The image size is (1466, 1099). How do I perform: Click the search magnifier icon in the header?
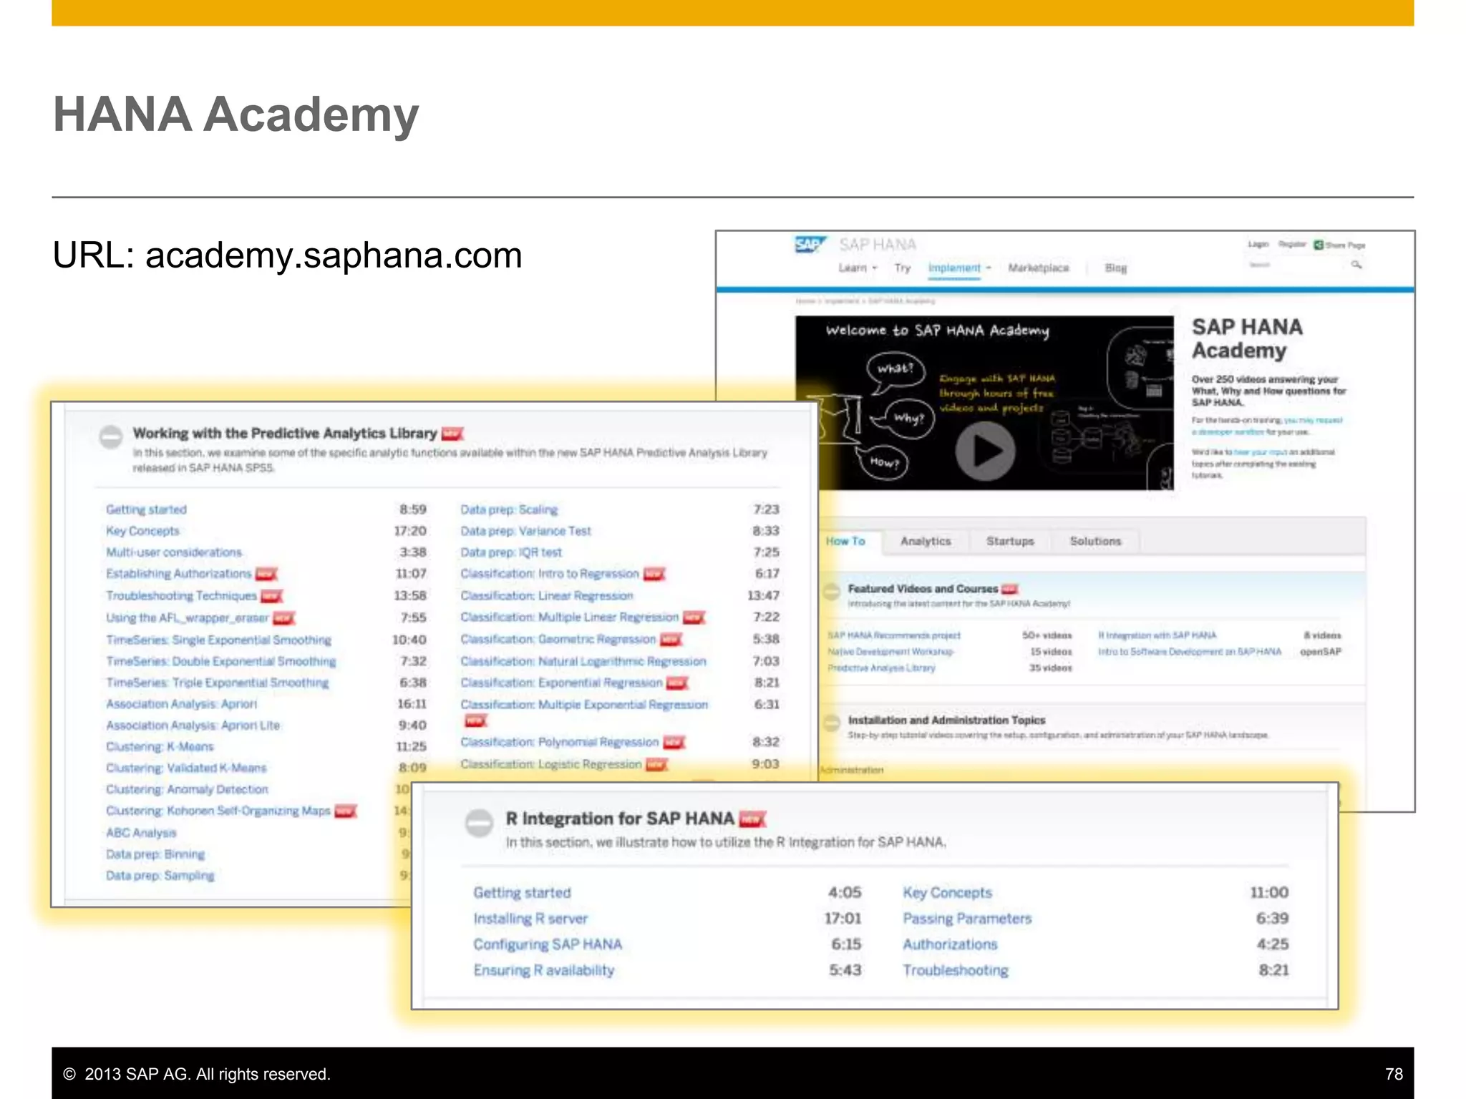[x=1356, y=265]
